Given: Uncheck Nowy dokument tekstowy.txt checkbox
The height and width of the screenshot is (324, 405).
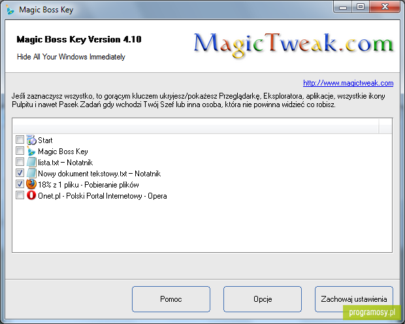Looking at the screenshot, I should (x=20, y=173).
